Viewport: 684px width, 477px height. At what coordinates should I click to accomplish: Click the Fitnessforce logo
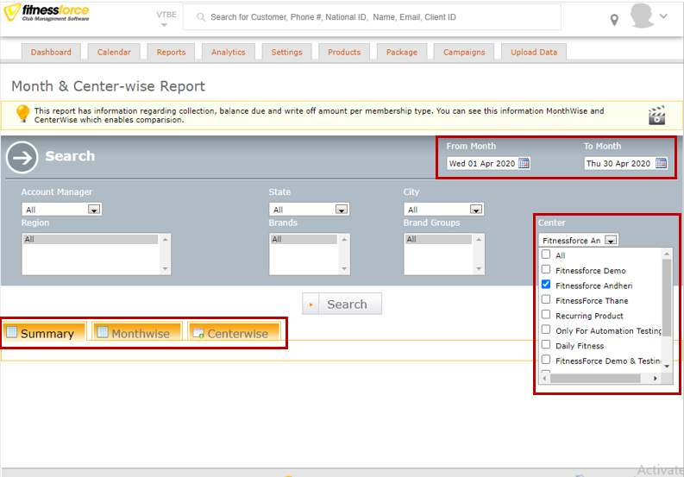pyautogui.click(x=47, y=12)
